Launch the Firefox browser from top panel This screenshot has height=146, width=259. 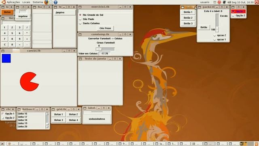(x=47, y=2)
